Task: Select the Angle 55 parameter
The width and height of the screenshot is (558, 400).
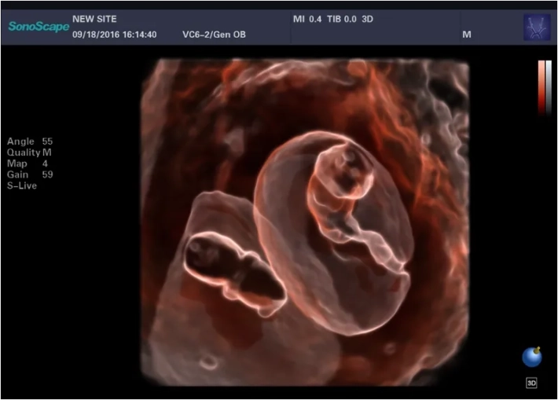Action: pos(30,141)
